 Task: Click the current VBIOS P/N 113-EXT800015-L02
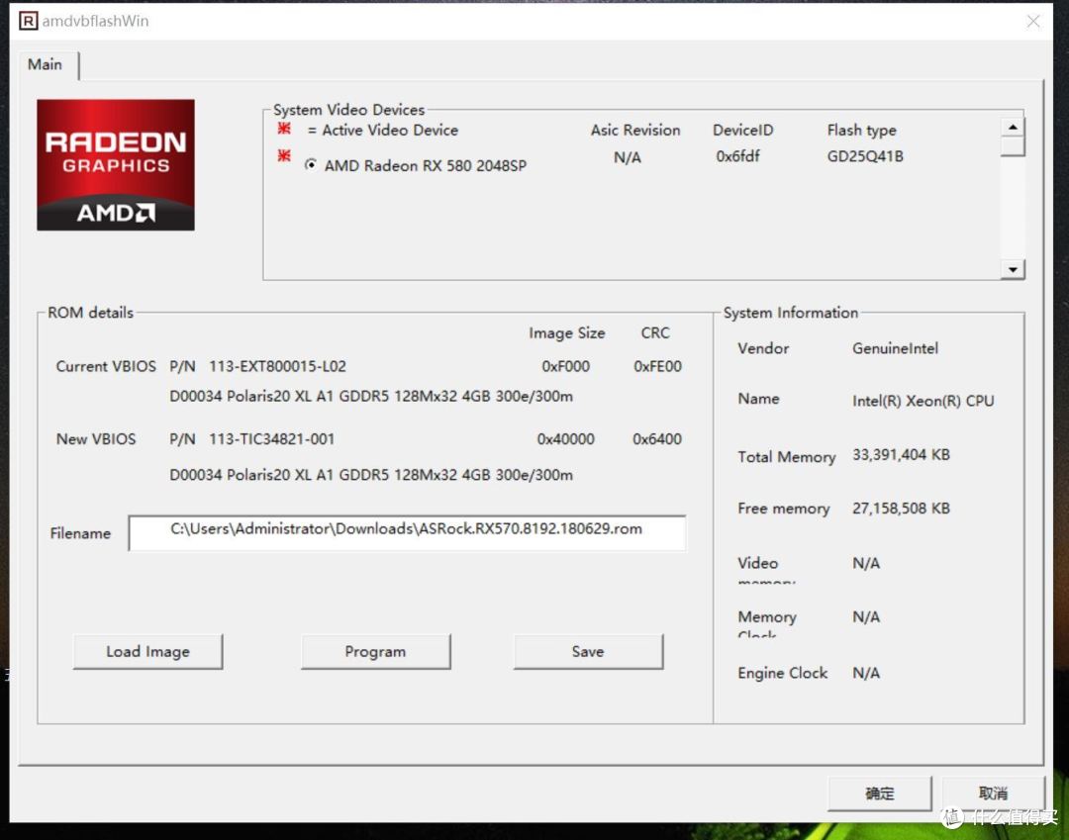[x=277, y=366]
